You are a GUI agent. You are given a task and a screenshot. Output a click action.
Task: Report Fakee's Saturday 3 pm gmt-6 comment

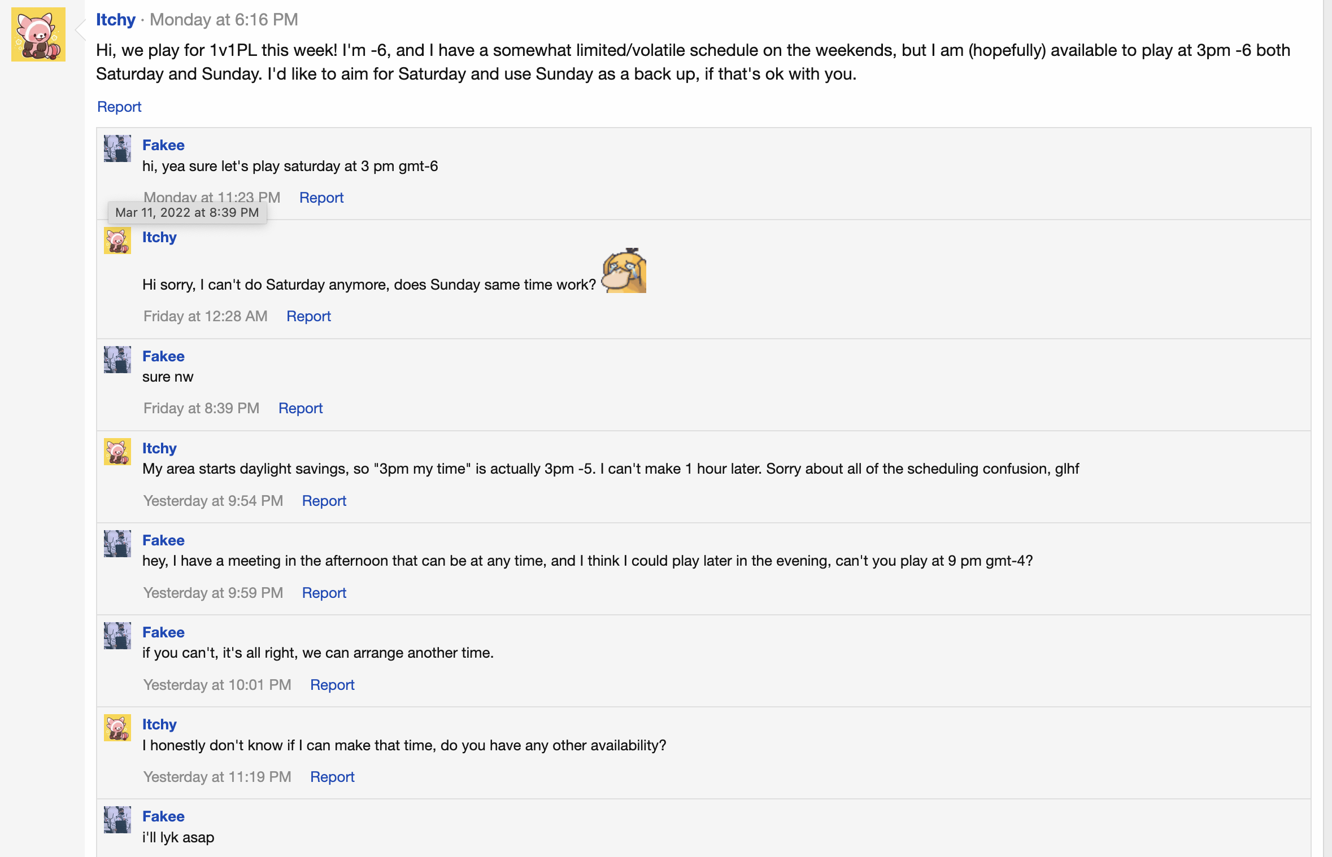[321, 198]
